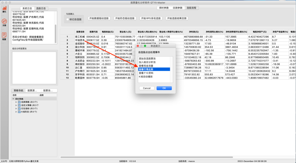This screenshot has height=163, width=296.
Task: Collapse the 择时策略 tree node
Action: coord(13,99)
